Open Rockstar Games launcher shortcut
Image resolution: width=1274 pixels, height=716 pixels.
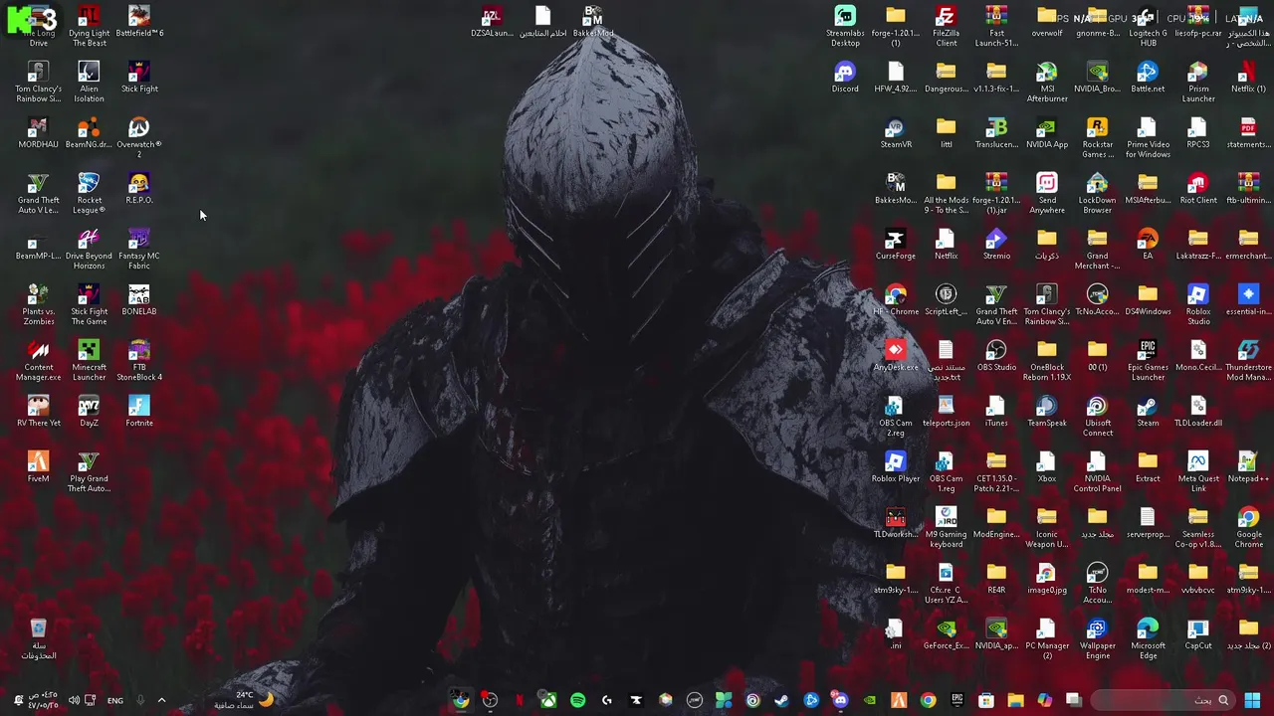1097,138
